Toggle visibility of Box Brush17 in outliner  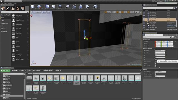(x=144, y=12)
